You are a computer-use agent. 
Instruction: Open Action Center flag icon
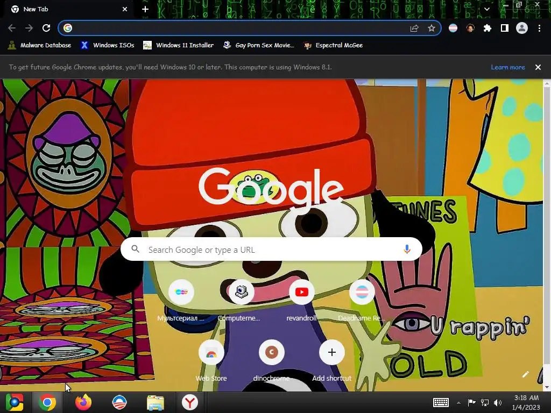[x=471, y=402]
